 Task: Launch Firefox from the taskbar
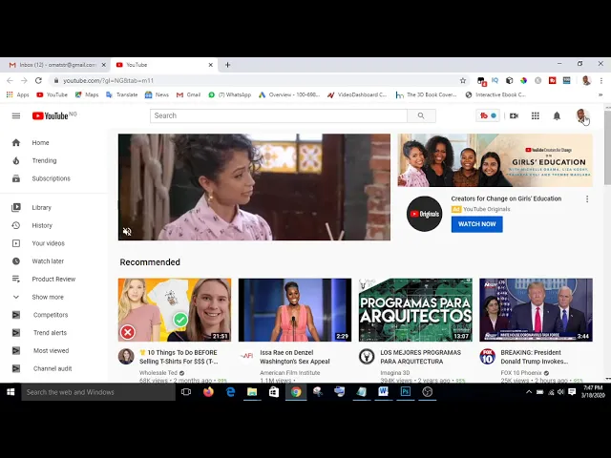208,392
